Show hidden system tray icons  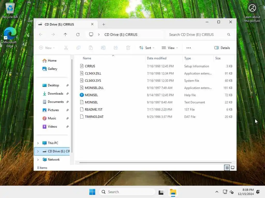[217, 192]
